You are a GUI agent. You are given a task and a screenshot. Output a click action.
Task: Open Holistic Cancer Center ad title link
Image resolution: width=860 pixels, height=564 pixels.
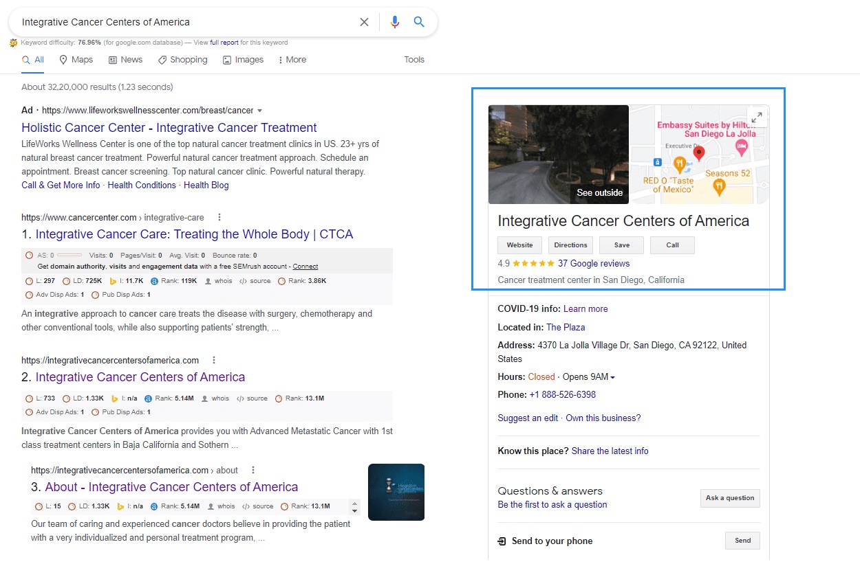point(169,128)
